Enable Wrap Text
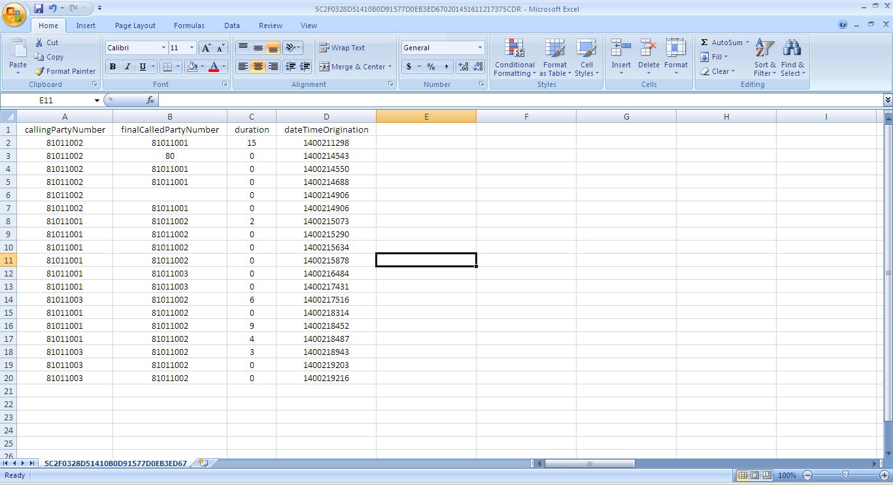This screenshot has height=485, width=893. tap(342, 48)
